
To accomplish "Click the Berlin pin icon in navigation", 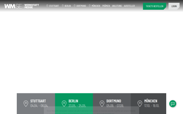I will (x=63, y=6).
